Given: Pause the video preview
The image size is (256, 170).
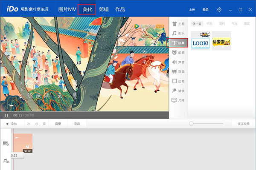Looking at the screenshot, I should (6, 115).
